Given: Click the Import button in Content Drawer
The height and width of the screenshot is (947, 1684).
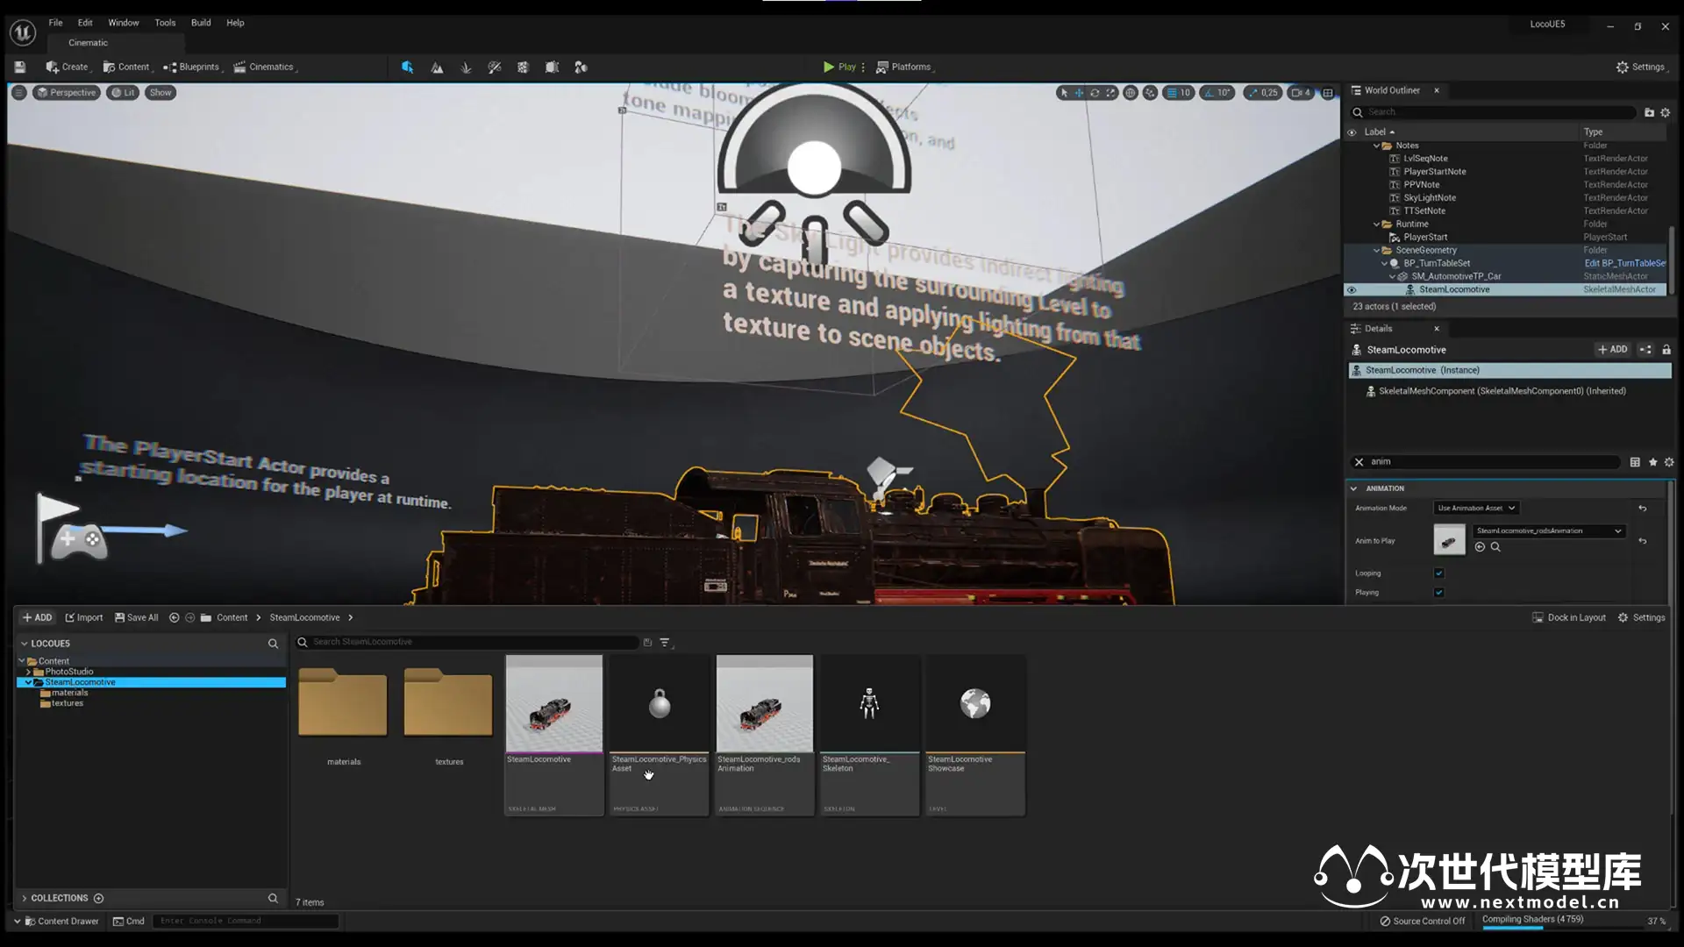Looking at the screenshot, I should 84,618.
